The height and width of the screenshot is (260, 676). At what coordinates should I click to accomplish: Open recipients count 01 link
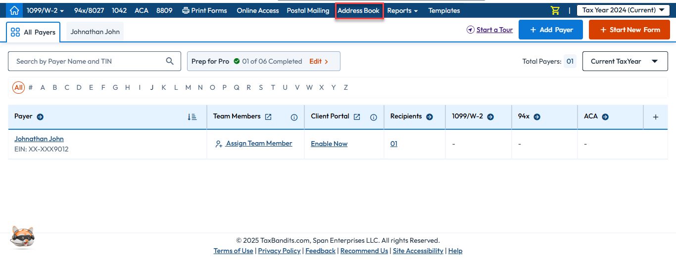[x=394, y=144]
